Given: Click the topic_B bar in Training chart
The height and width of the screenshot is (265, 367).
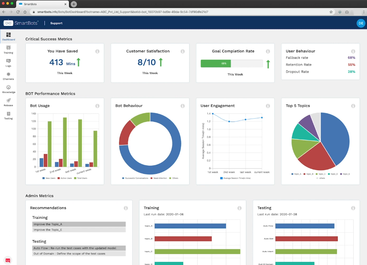Looking at the screenshot, I should click(183, 239).
